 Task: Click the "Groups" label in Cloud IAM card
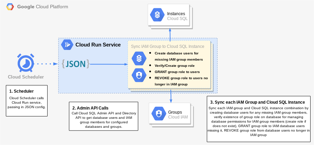(175, 112)
